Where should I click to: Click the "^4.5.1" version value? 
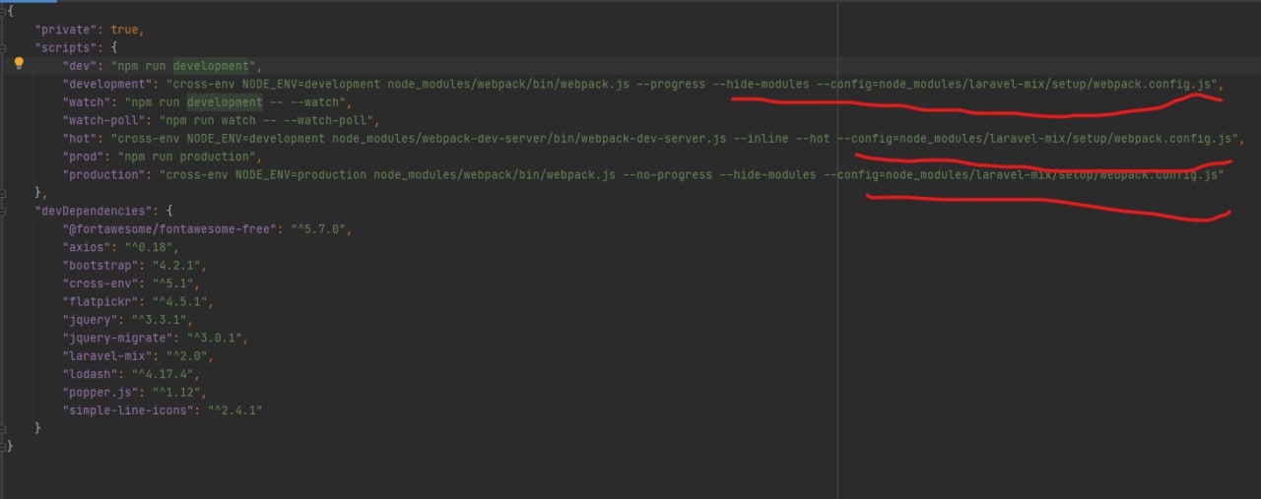180,301
